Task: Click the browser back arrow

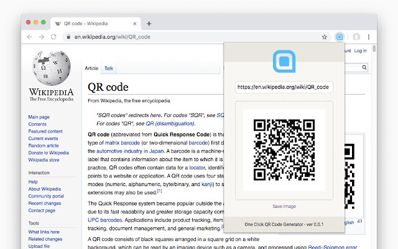Action: tap(29, 37)
